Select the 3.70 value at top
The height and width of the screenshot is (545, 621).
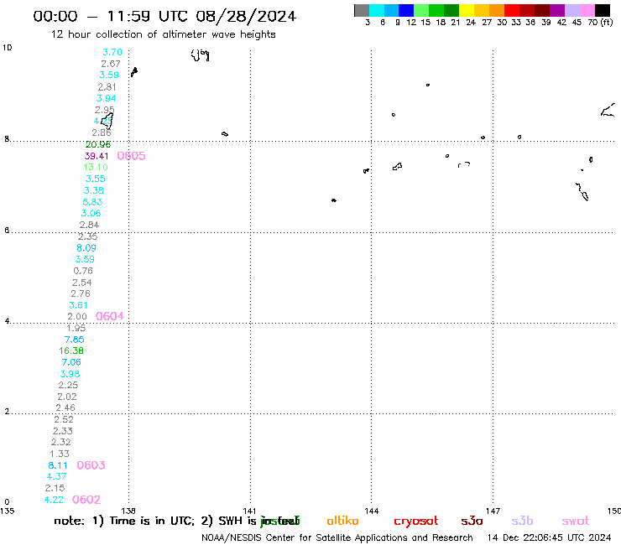click(112, 52)
